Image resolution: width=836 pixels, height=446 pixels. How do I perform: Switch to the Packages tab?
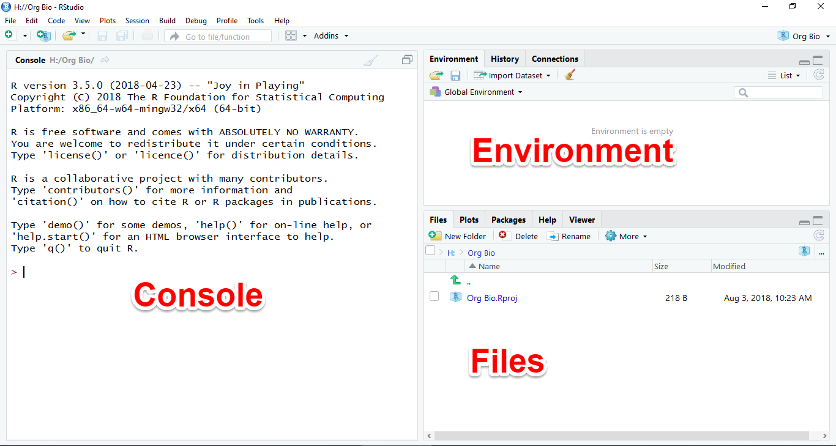click(x=508, y=220)
